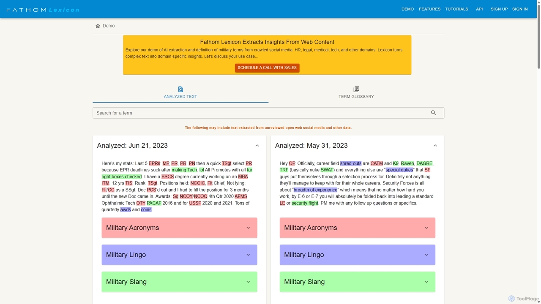Switch to the Analyzed Text tab

[x=180, y=92]
